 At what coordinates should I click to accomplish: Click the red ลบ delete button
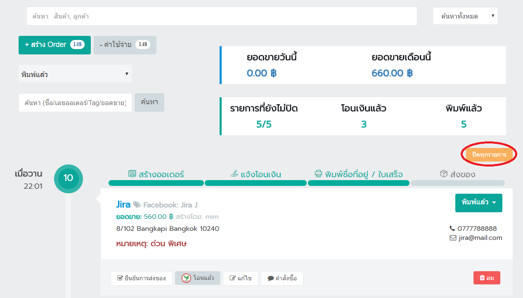tap(487, 278)
